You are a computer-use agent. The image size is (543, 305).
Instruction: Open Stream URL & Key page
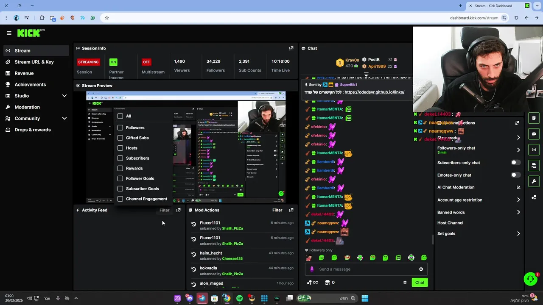[x=36, y=62]
